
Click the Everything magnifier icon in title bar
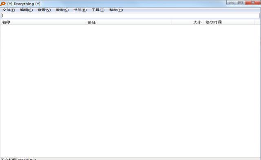pyautogui.click(x=3, y=4)
